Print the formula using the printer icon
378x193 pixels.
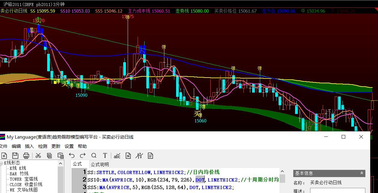tap(26, 155)
